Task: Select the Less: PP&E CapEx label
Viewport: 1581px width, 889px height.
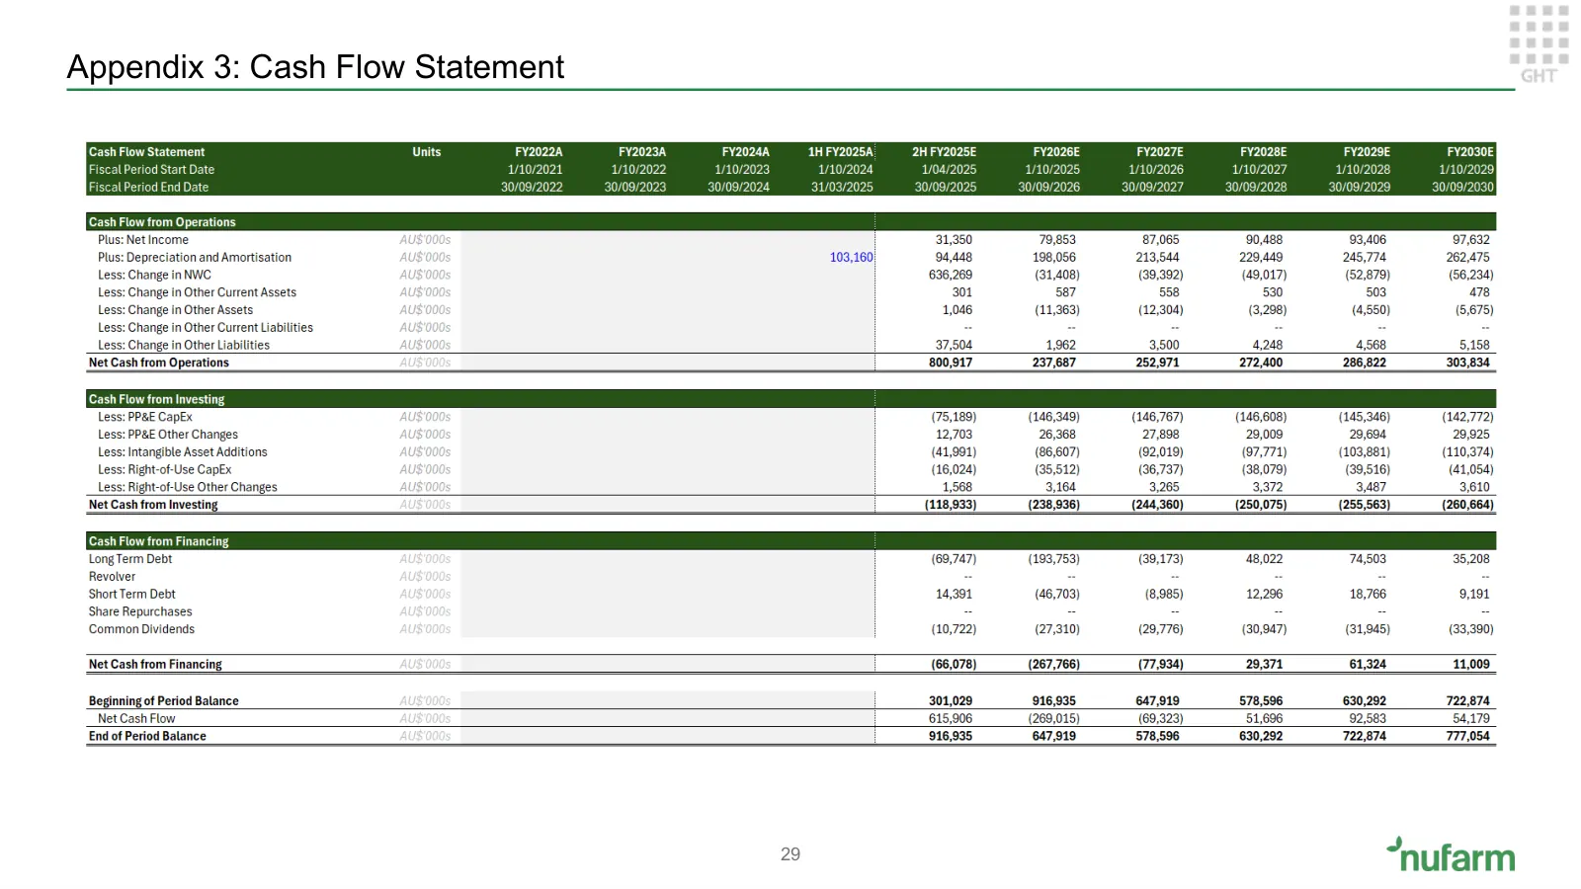Action: (x=144, y=417)
